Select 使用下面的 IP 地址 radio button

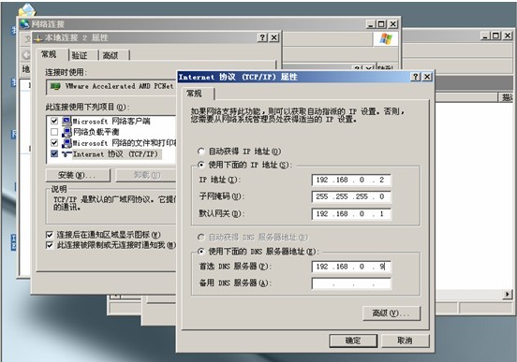[200, 165]
